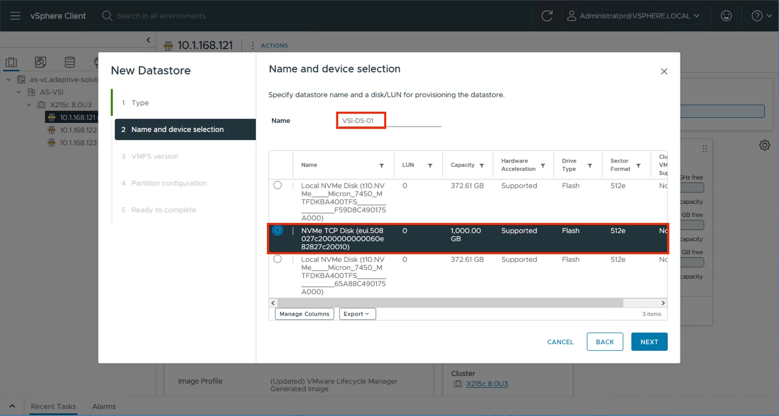This screenshot has width=779, height=416.
Task: Open the Export dropdown
Action: click(357, 313)
